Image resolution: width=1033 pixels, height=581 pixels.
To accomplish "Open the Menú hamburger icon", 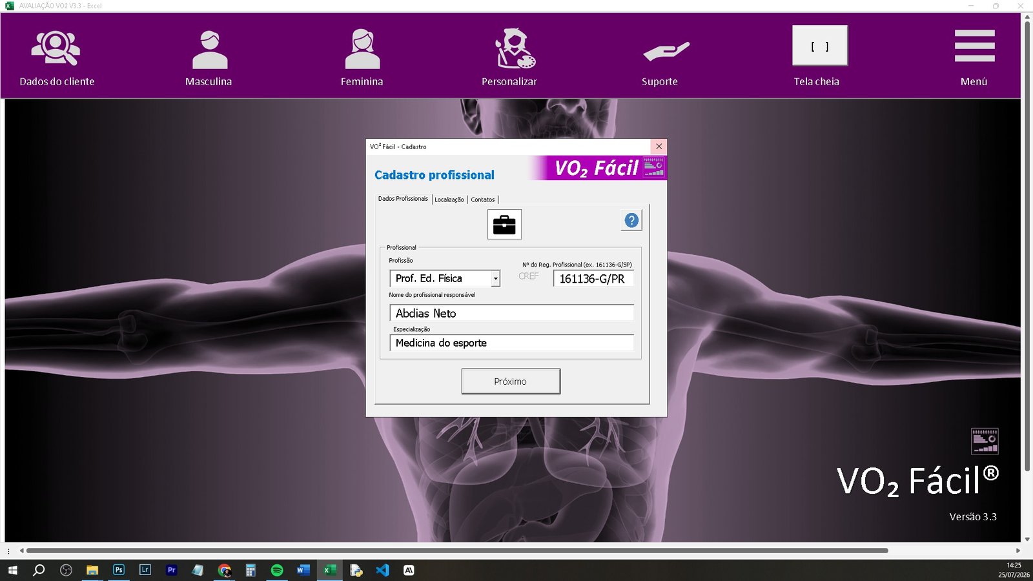I will (974, 46).
